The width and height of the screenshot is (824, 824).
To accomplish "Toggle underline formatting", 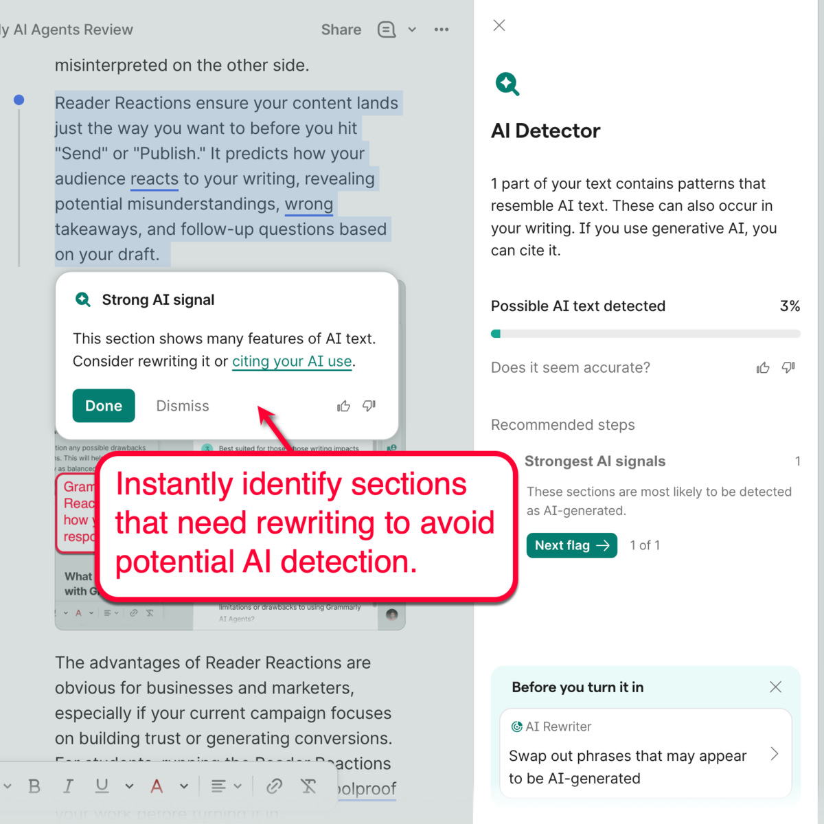I will (102, 786).
